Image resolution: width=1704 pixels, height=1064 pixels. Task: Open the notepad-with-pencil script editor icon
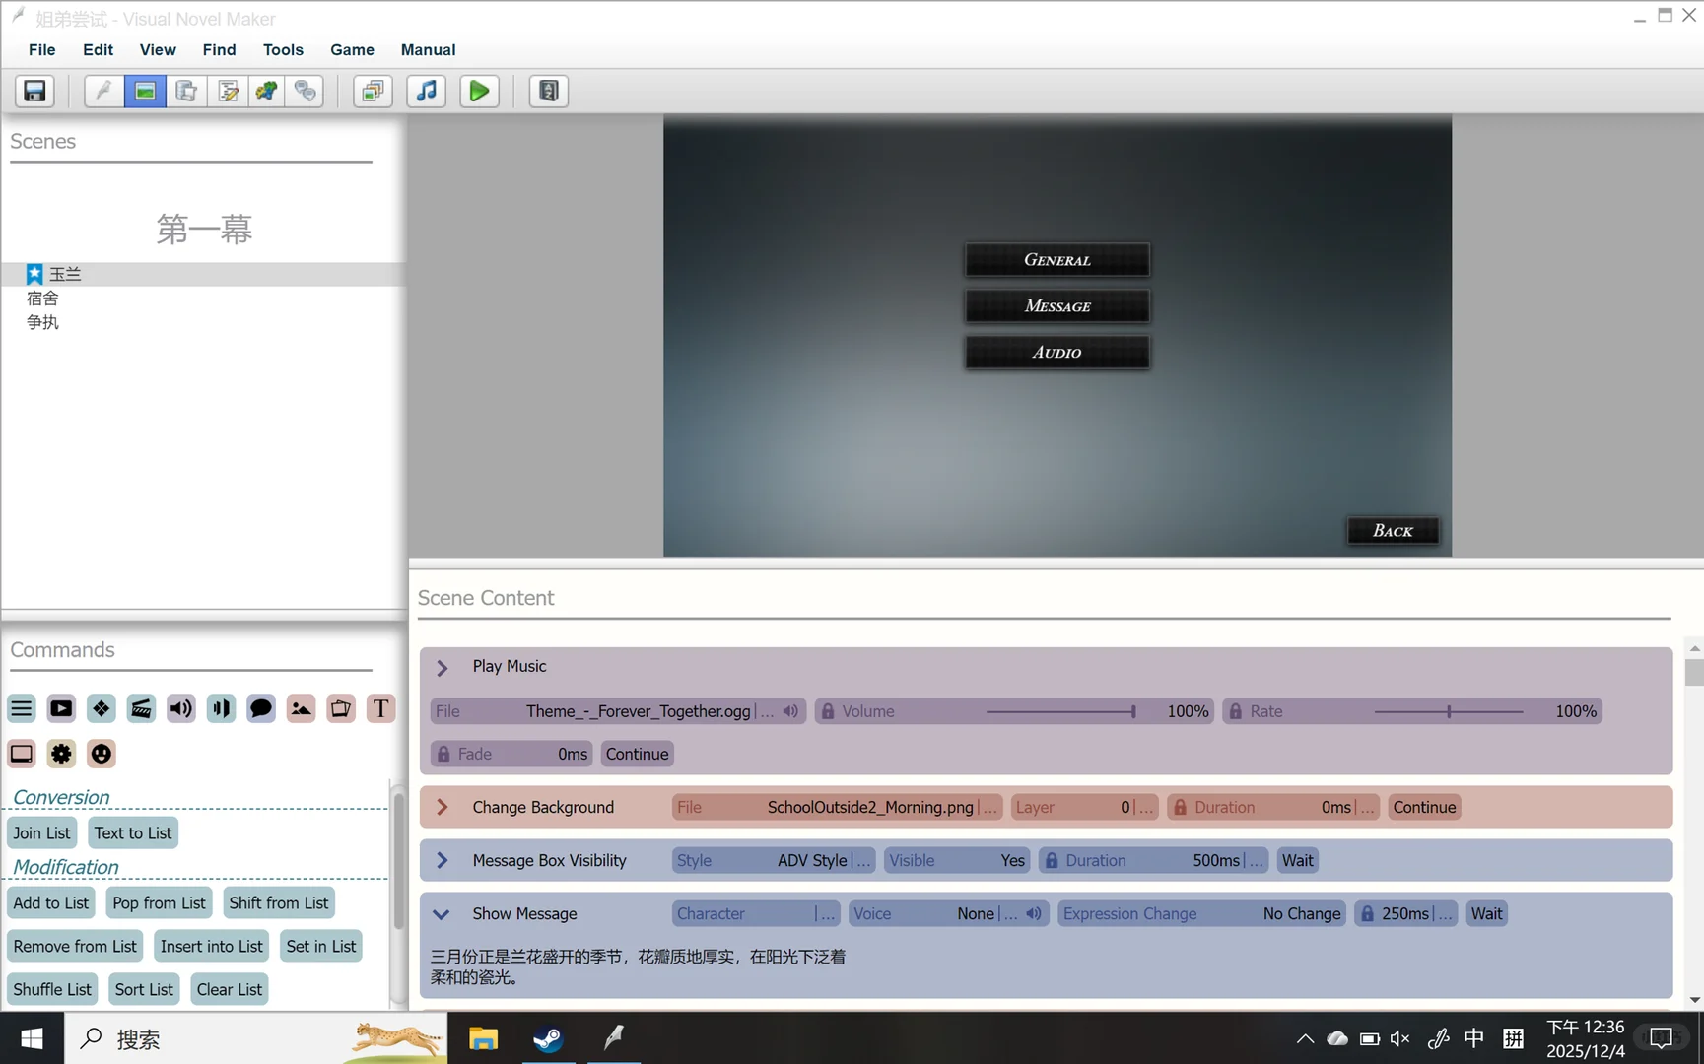pos(228,92)
